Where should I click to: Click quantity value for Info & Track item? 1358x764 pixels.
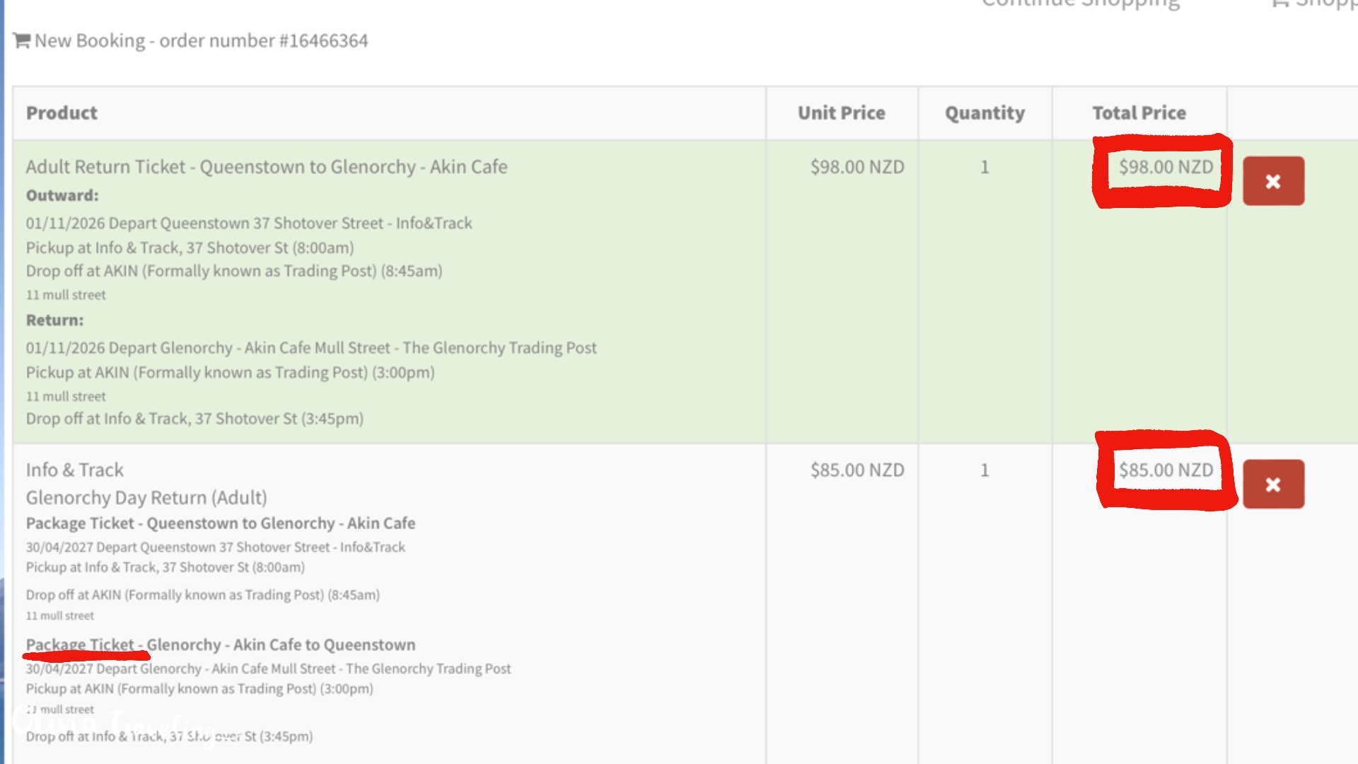(x=985, y=470)
